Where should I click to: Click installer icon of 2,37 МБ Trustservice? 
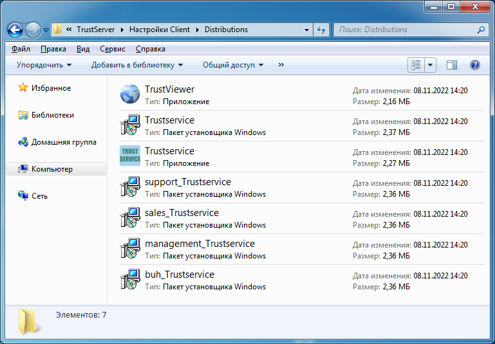tap(130, 125)
